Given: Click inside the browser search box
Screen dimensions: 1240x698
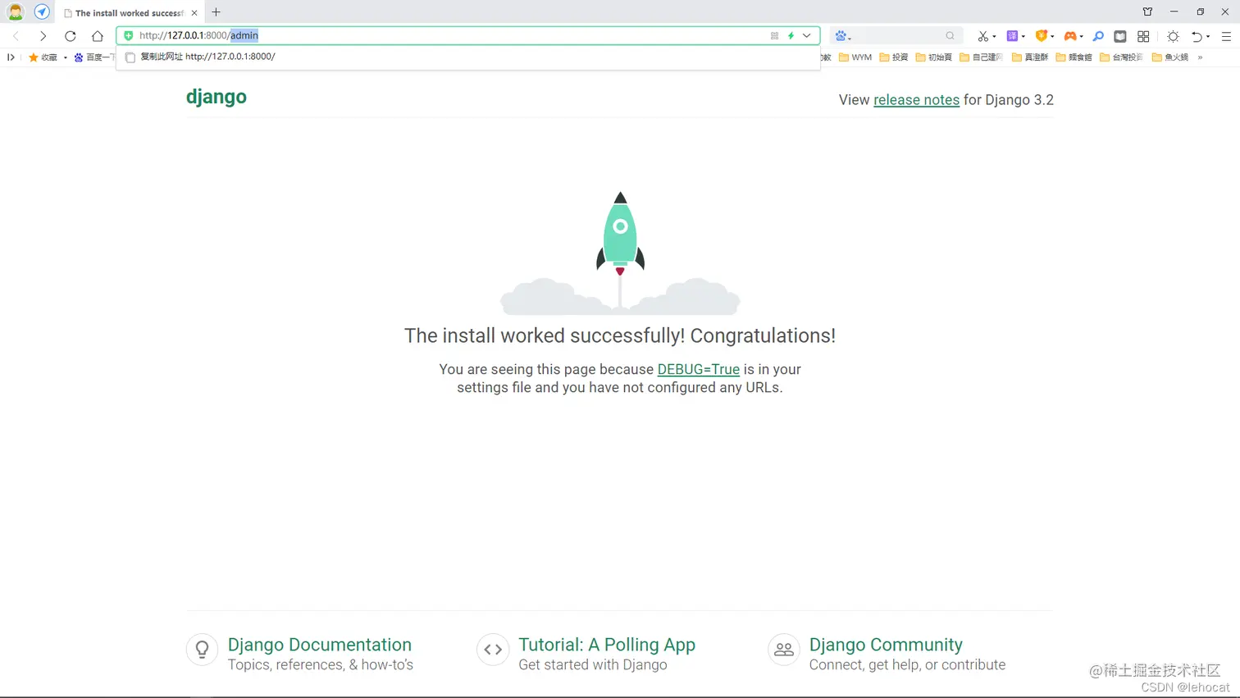Looking at the screenshot, I should [x=898, y=36].
